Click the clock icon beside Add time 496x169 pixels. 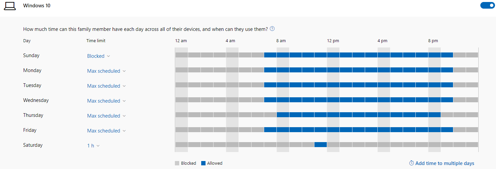pos(411,163)
